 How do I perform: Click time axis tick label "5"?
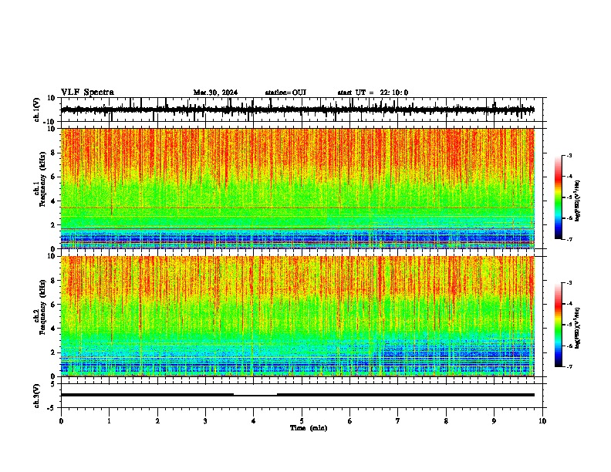click(302, 421)
